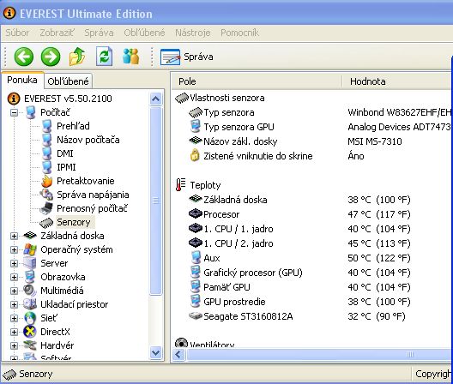The width and height of the screenshot is (453, 384).
Task: Expand the Operačný systém tree node
Action: 14,249
